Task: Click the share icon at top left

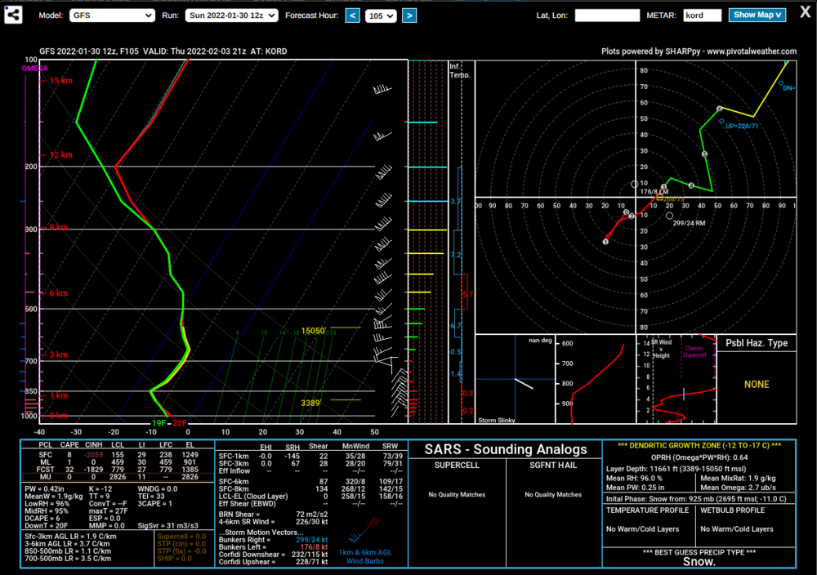Action: coord(13,15)
